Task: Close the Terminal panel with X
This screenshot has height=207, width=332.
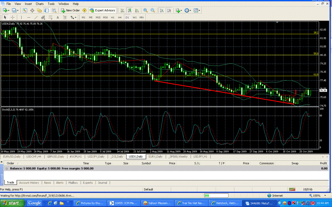Action: (2, 162)
